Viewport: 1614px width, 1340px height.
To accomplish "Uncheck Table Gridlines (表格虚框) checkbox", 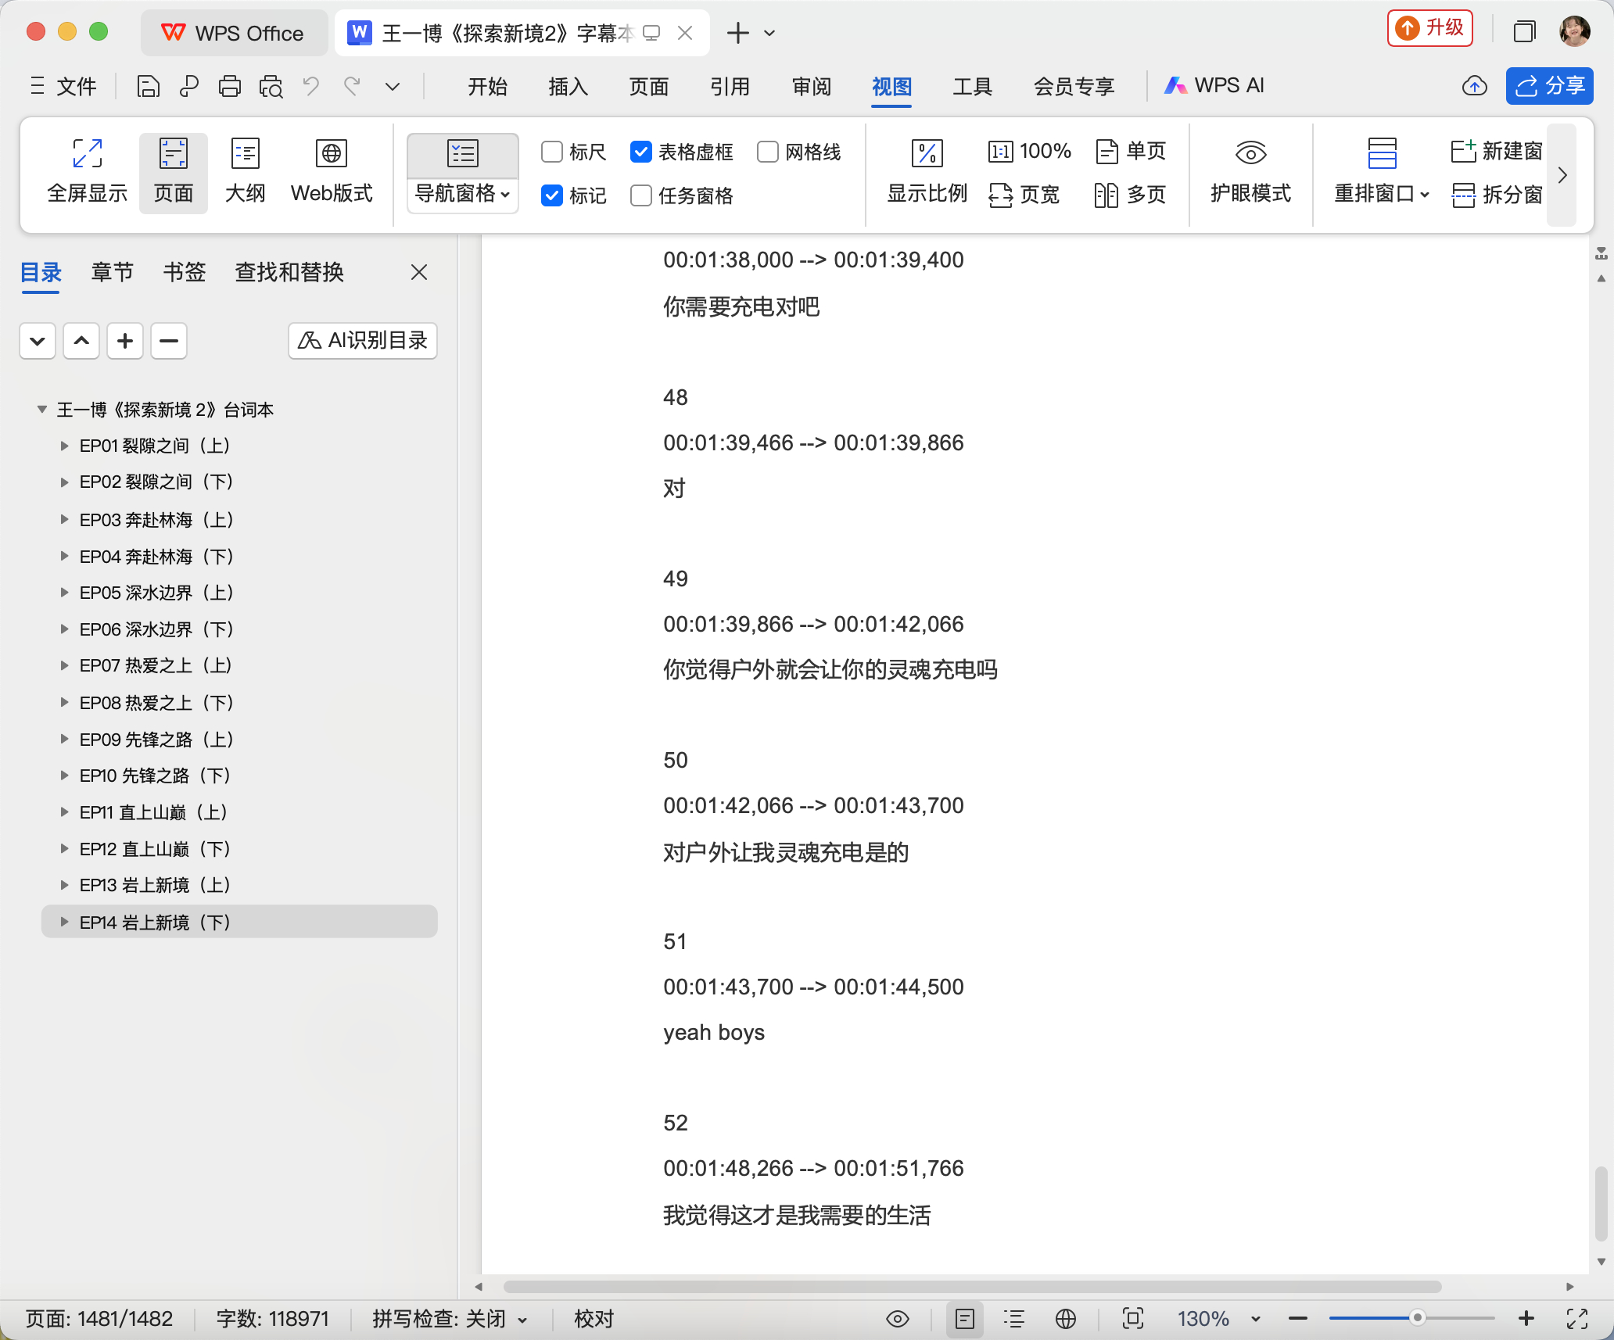I will point(640,152).
